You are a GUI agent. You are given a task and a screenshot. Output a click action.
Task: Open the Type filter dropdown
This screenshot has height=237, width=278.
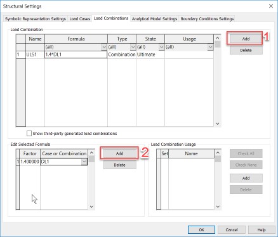click(133, 47)
